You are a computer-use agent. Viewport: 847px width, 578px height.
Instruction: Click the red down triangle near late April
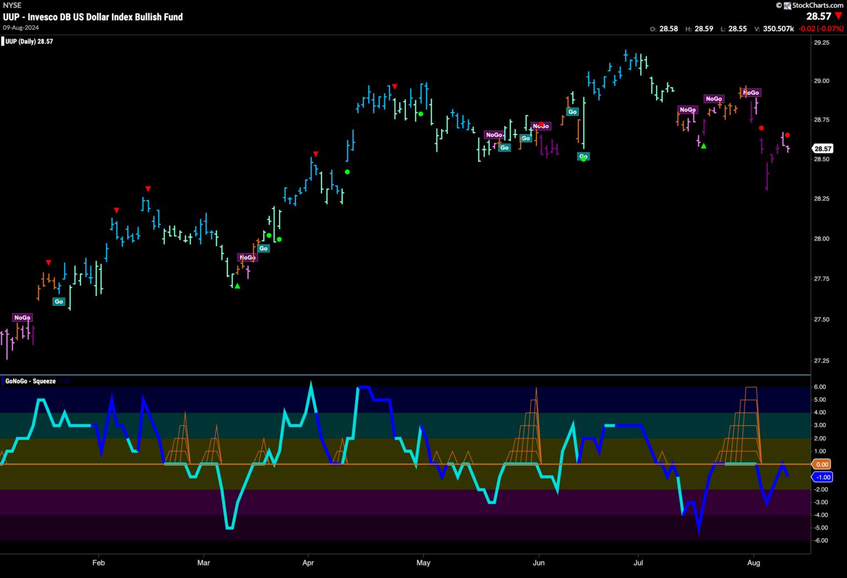[x=395, y=87]
